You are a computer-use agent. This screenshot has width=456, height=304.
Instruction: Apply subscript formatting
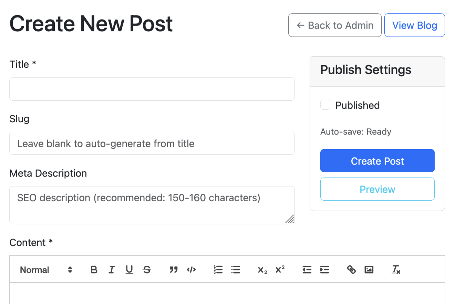tap(262, 270)
